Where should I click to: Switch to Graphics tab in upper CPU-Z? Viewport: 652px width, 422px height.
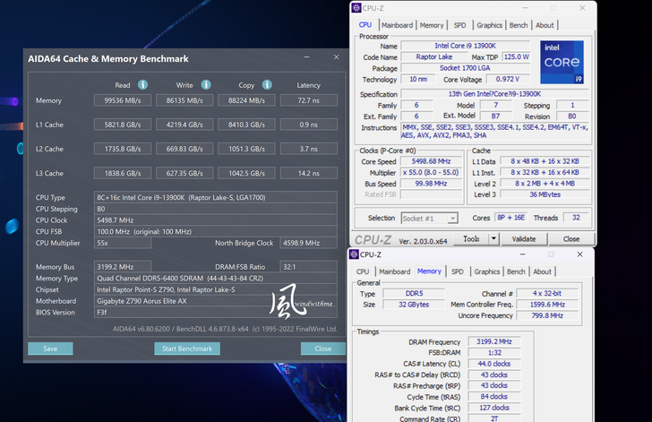489,25
